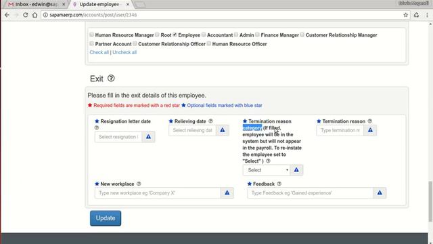
Task: Click the browser forward arrow
Action: pyautogui.click(x=16, y=15)
